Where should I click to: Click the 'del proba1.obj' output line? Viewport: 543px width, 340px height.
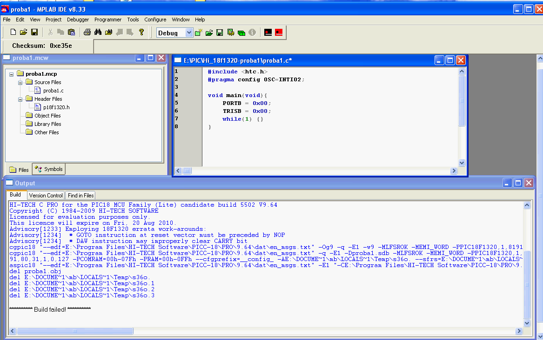35,271
